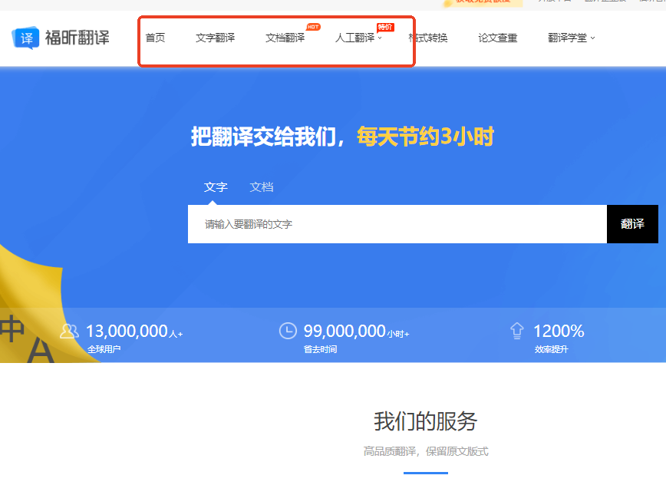Image resolution: width=666 pixels, height=495 pixels.
Task: Switch to the 文档 tab
Action: [262, 187]
